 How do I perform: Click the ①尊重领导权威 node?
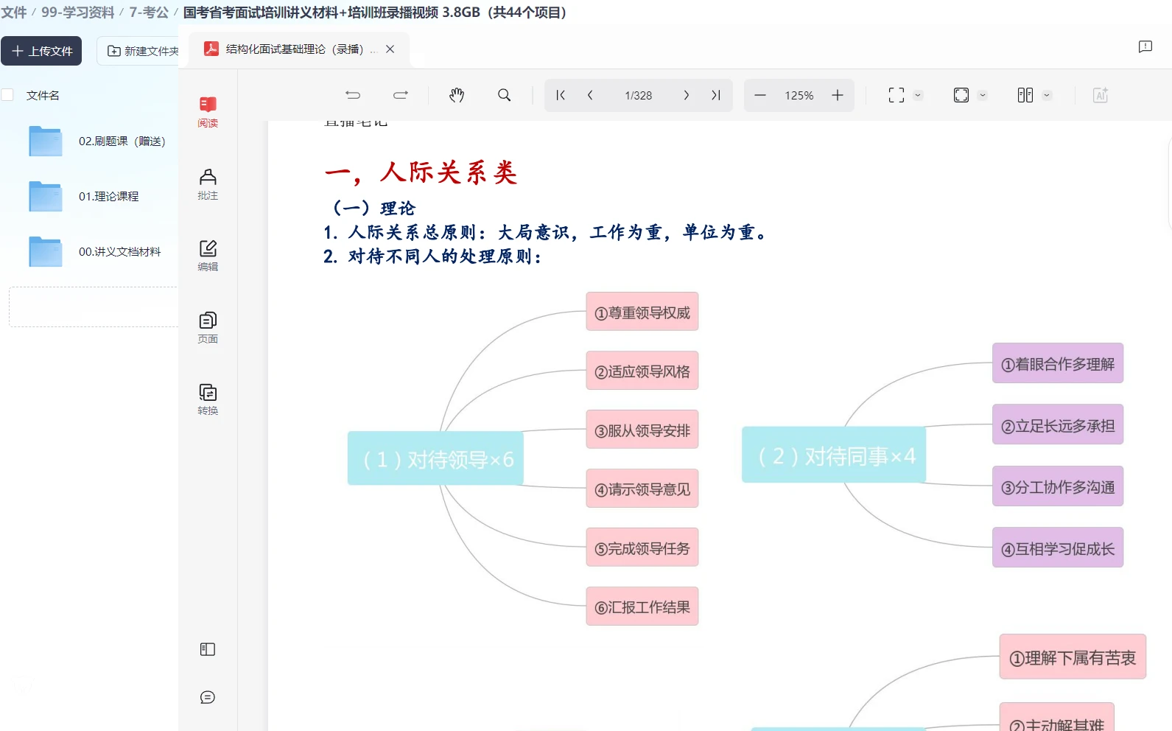pyautogui.click(x=642, y=312)
